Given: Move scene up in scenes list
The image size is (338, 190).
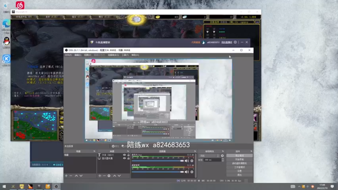Looking at the screenshot, I should 76,176.
